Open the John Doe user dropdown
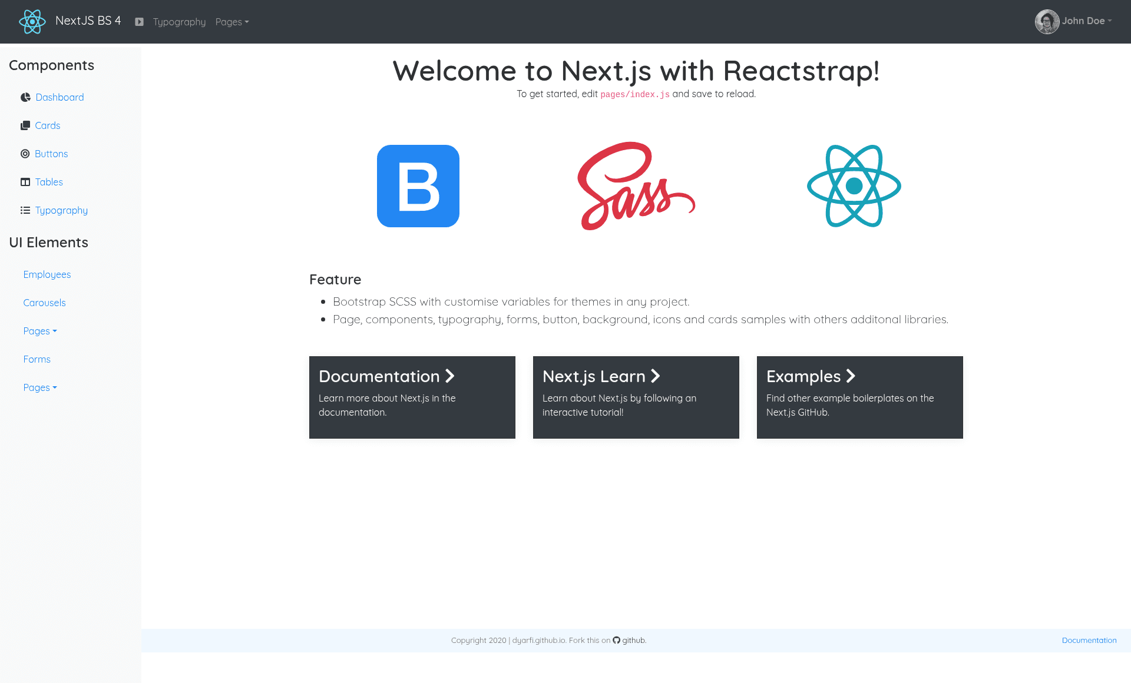 tap(1087, 21)
